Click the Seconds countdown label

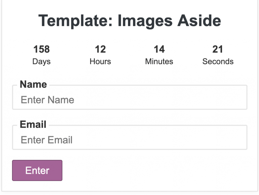(x=218, y=62)
